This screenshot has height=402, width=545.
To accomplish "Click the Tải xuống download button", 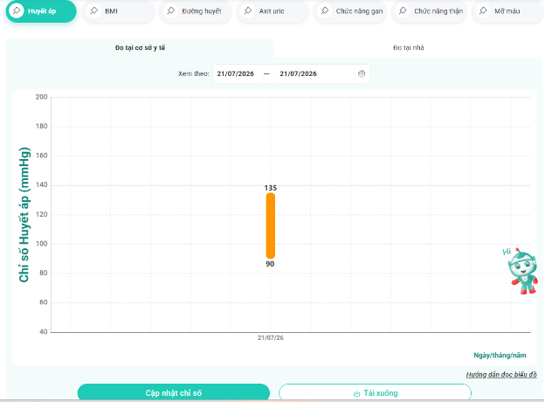I will tap(375, 392).
